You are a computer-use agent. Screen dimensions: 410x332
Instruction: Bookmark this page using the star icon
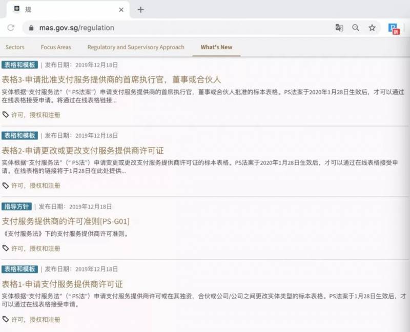[x=372, y=28]
